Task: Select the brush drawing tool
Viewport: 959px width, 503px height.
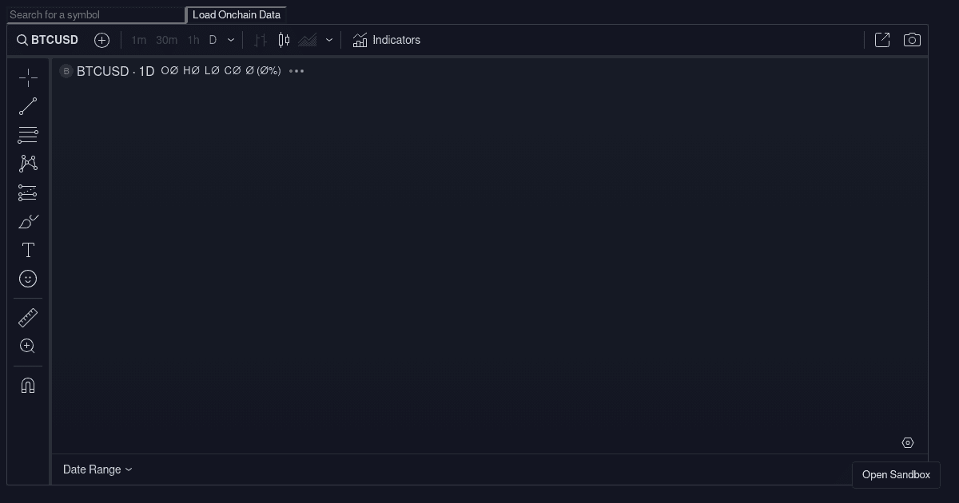Action: point(28,221)
